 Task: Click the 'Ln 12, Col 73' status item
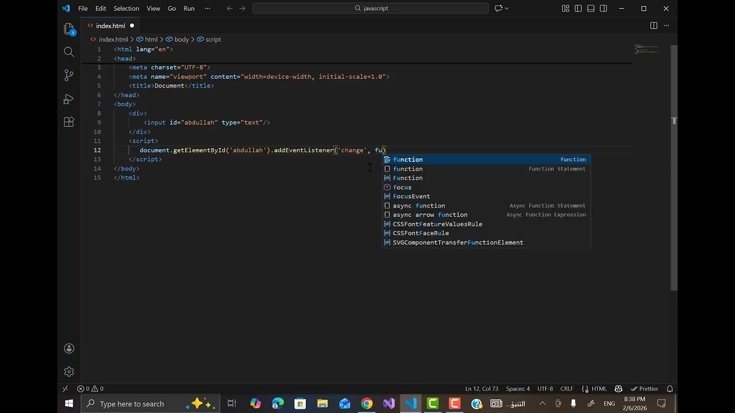[481, 389]
